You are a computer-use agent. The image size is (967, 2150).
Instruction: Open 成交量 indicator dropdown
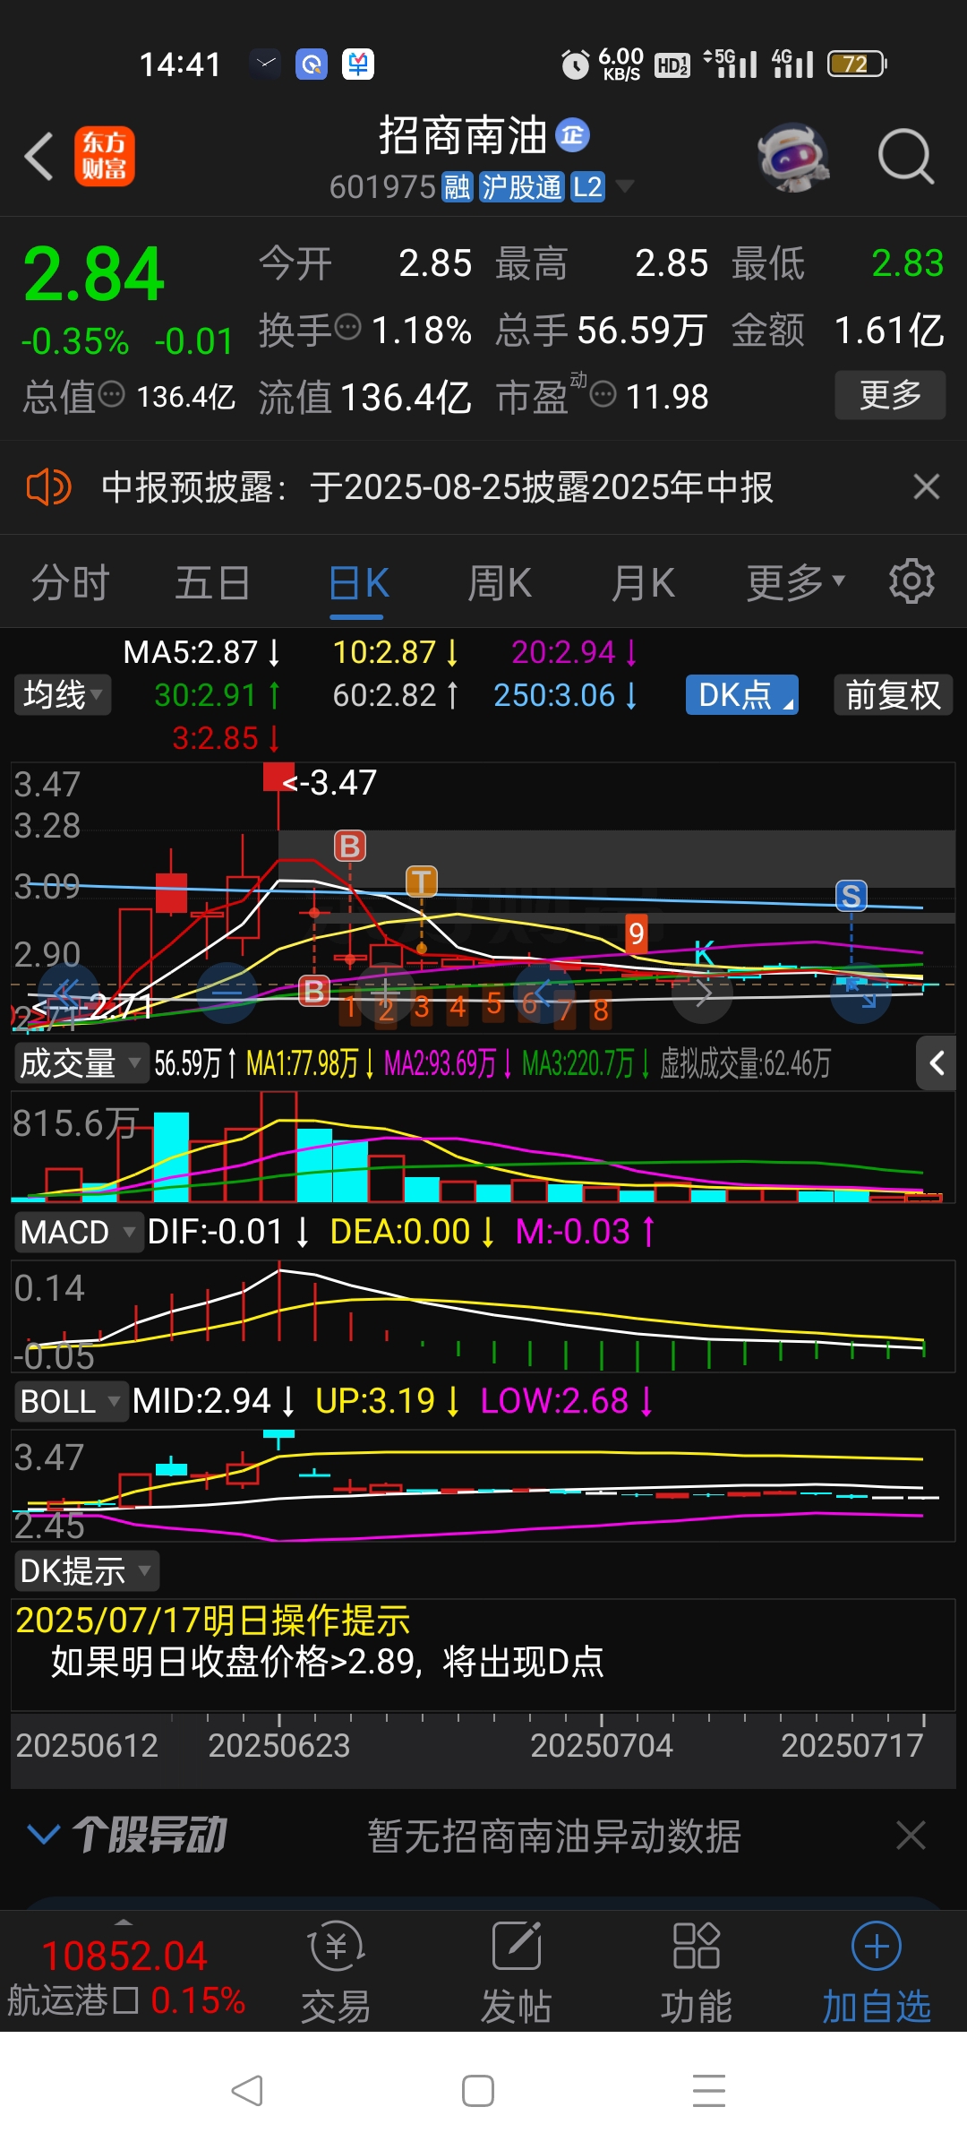coord(81,1063)
